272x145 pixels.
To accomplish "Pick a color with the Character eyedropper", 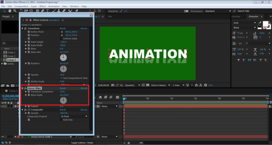I will 260,23.
